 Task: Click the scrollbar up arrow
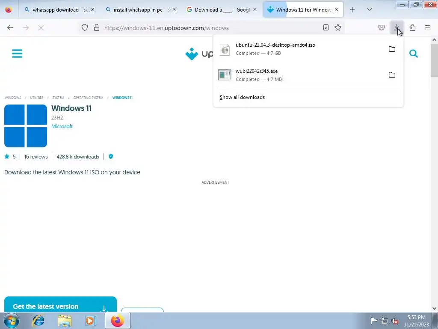point(434,40)
